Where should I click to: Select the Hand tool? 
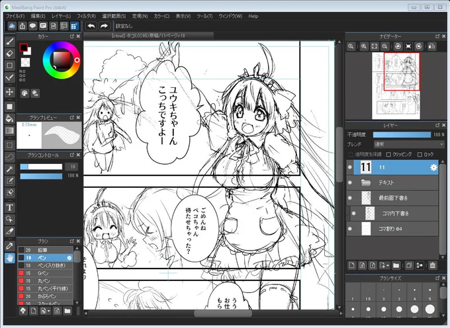[9, 258]
